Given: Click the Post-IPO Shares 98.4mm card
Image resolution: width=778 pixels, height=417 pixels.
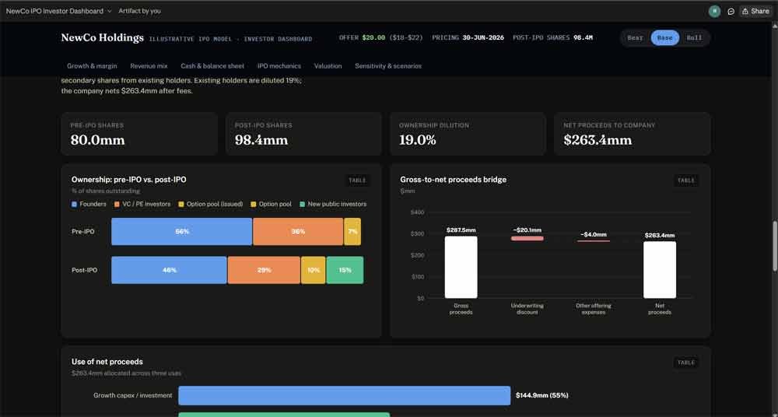Looking at the screenshot, I should point(303,134).
